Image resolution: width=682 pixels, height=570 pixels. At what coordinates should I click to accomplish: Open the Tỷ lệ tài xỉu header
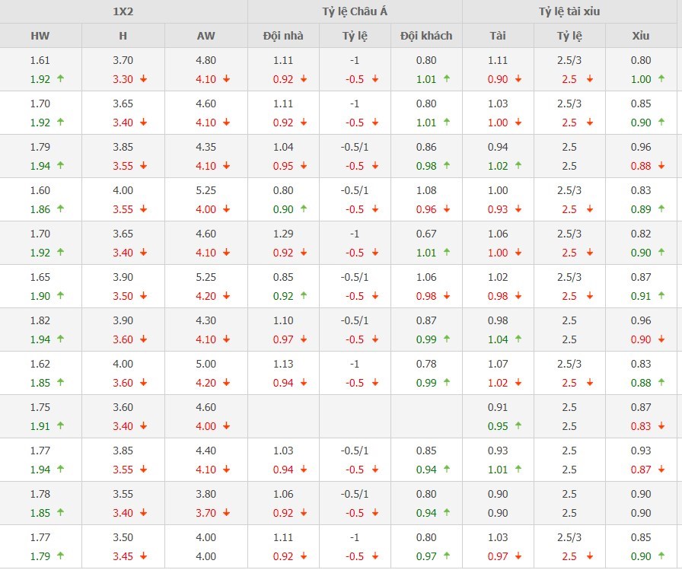569,11
